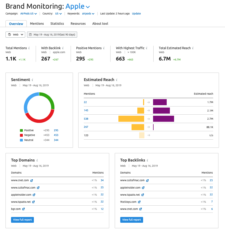Click info icon beside With Backlink
This screenshot has width=225, height=233.
pyautogui.click(x=63, y=48)
